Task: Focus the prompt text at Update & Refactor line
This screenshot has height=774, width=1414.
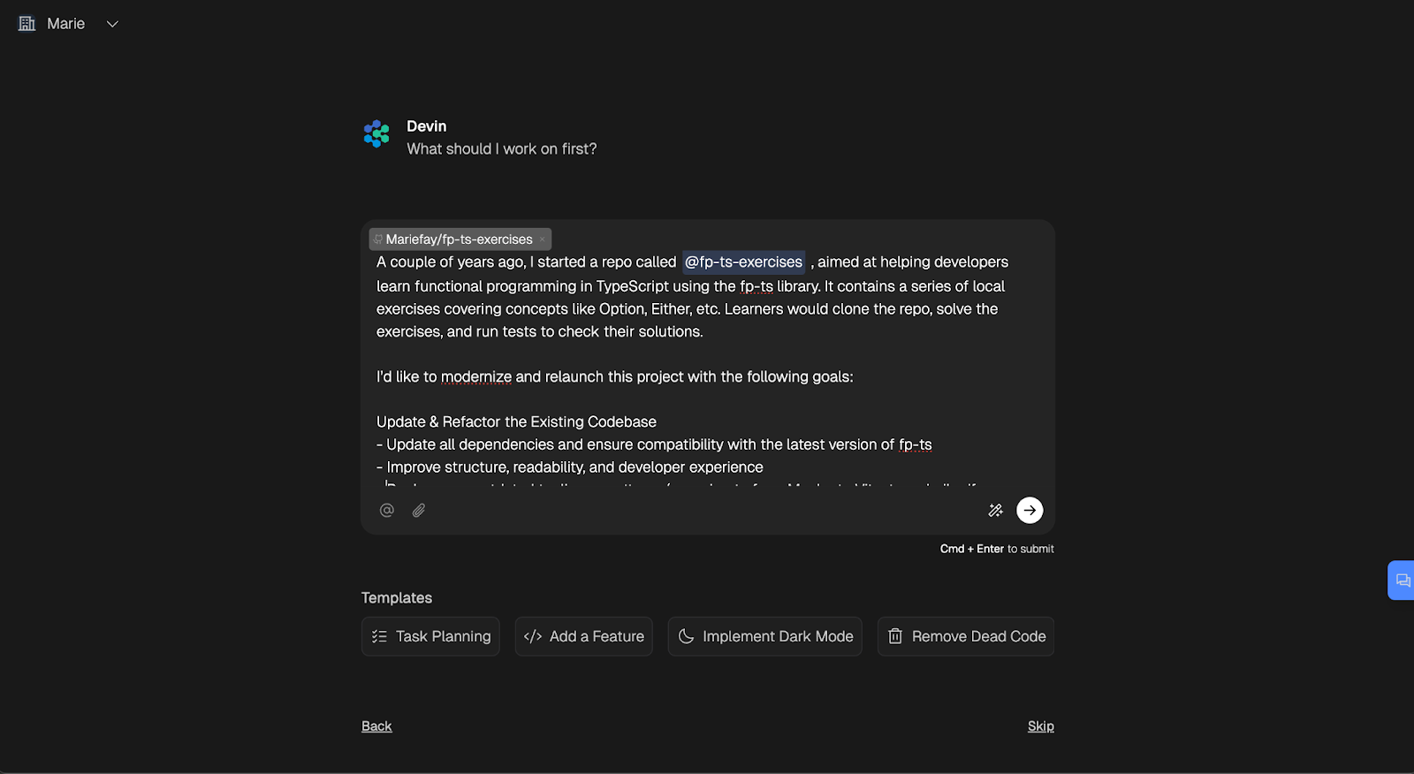Action: [516, 421]
